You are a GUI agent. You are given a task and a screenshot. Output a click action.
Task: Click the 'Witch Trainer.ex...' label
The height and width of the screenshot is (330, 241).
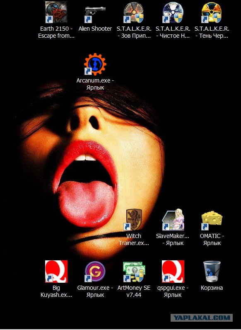click(134, 240)
